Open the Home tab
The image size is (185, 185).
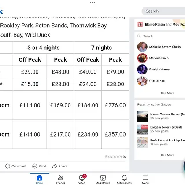[39, 179]
